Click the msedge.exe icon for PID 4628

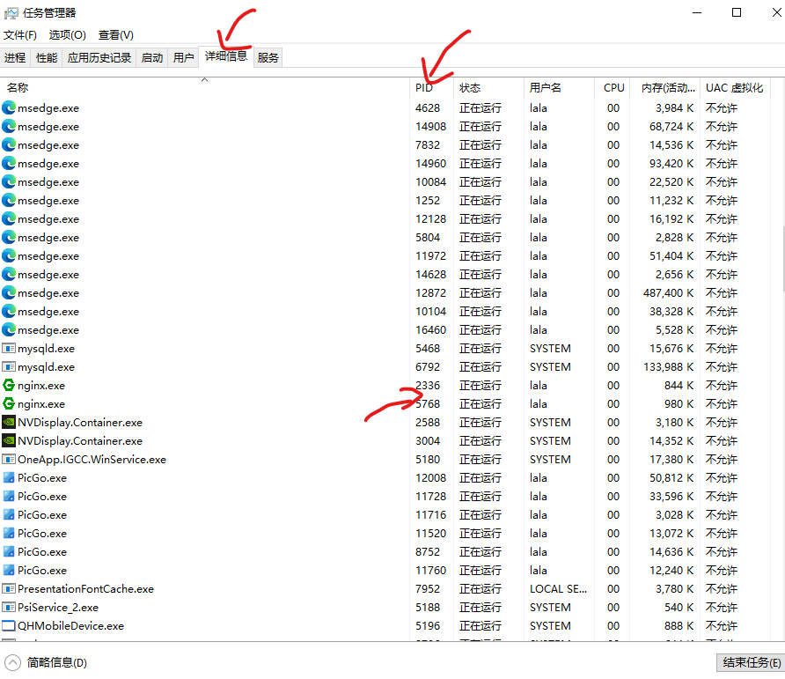click(9, 107)
